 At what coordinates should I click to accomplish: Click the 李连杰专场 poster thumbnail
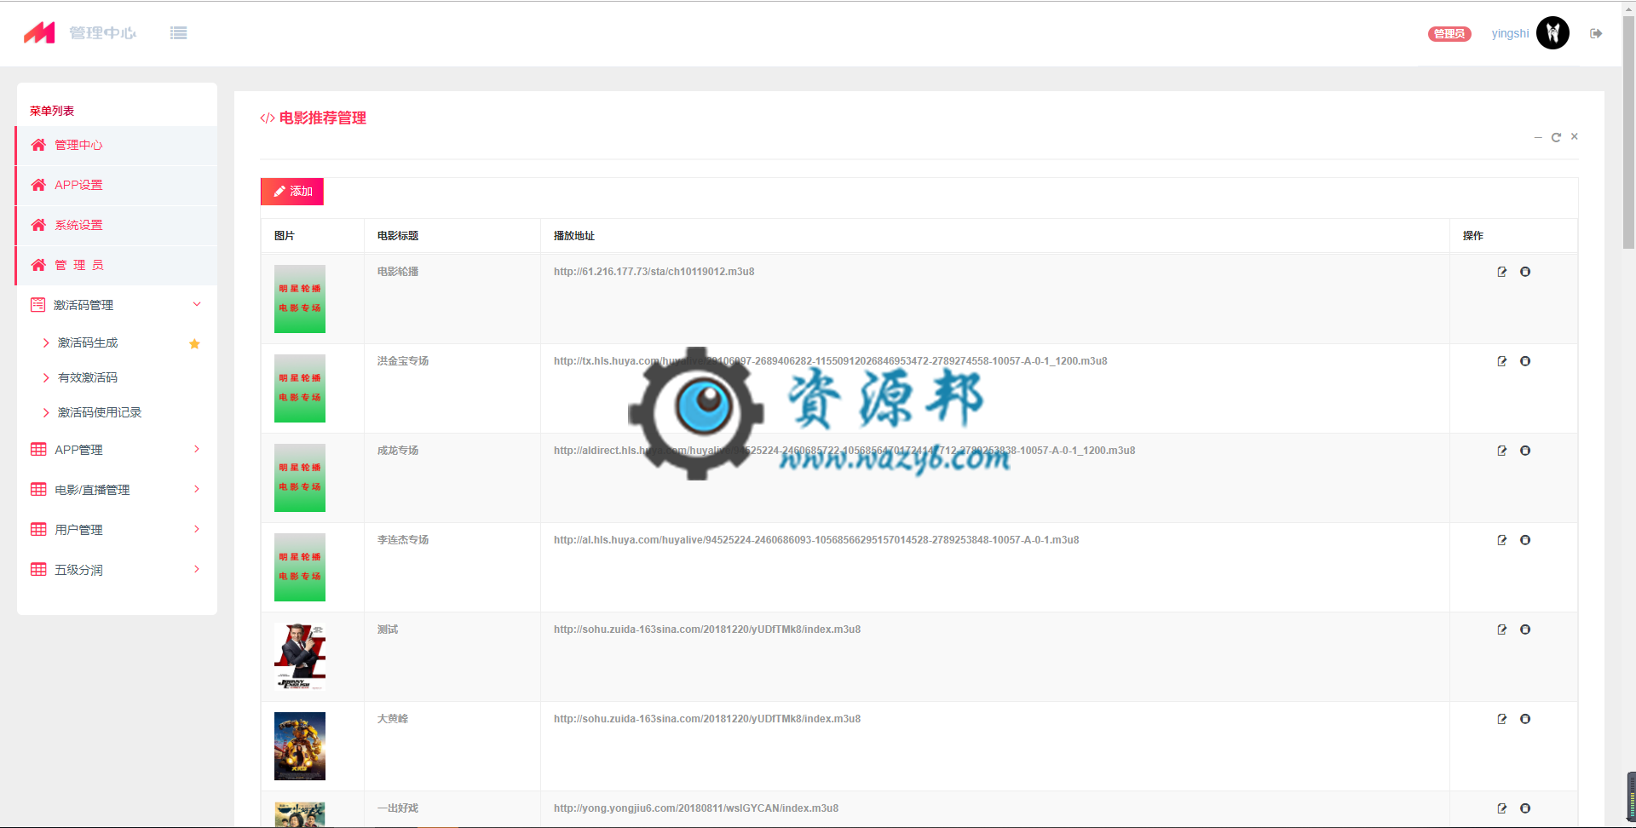click(300, 567)
